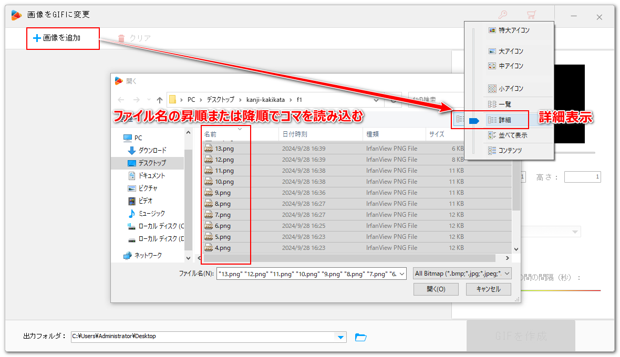Select the 11.png file row

coord(357,171)
